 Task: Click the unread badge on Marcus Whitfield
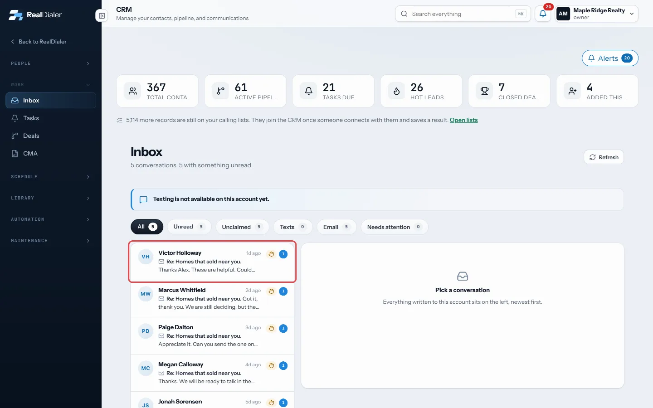[x=283, y=291]
